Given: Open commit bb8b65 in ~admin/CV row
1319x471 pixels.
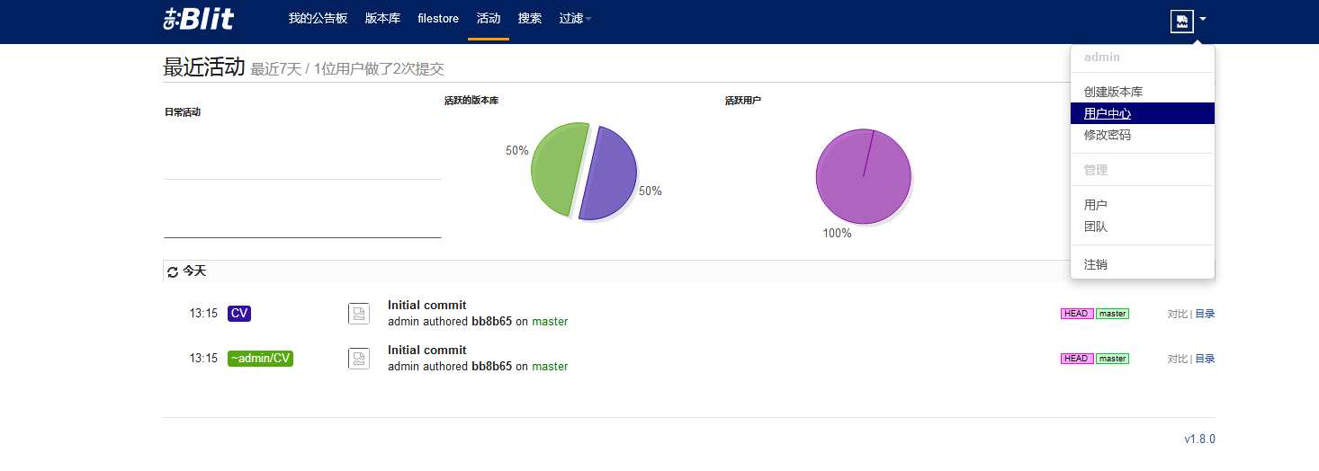Looking at the screenshot, I should point(491,366).
